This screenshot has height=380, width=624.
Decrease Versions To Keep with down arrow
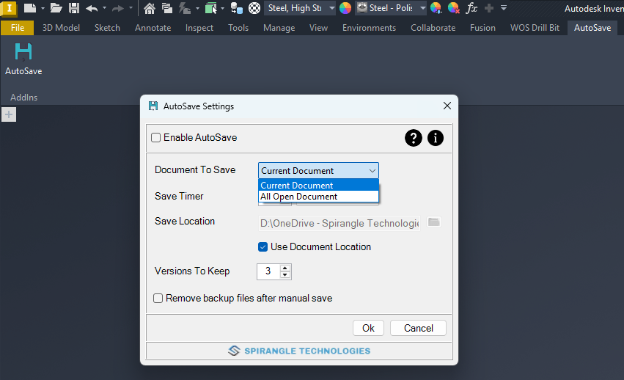coord(285,275)
